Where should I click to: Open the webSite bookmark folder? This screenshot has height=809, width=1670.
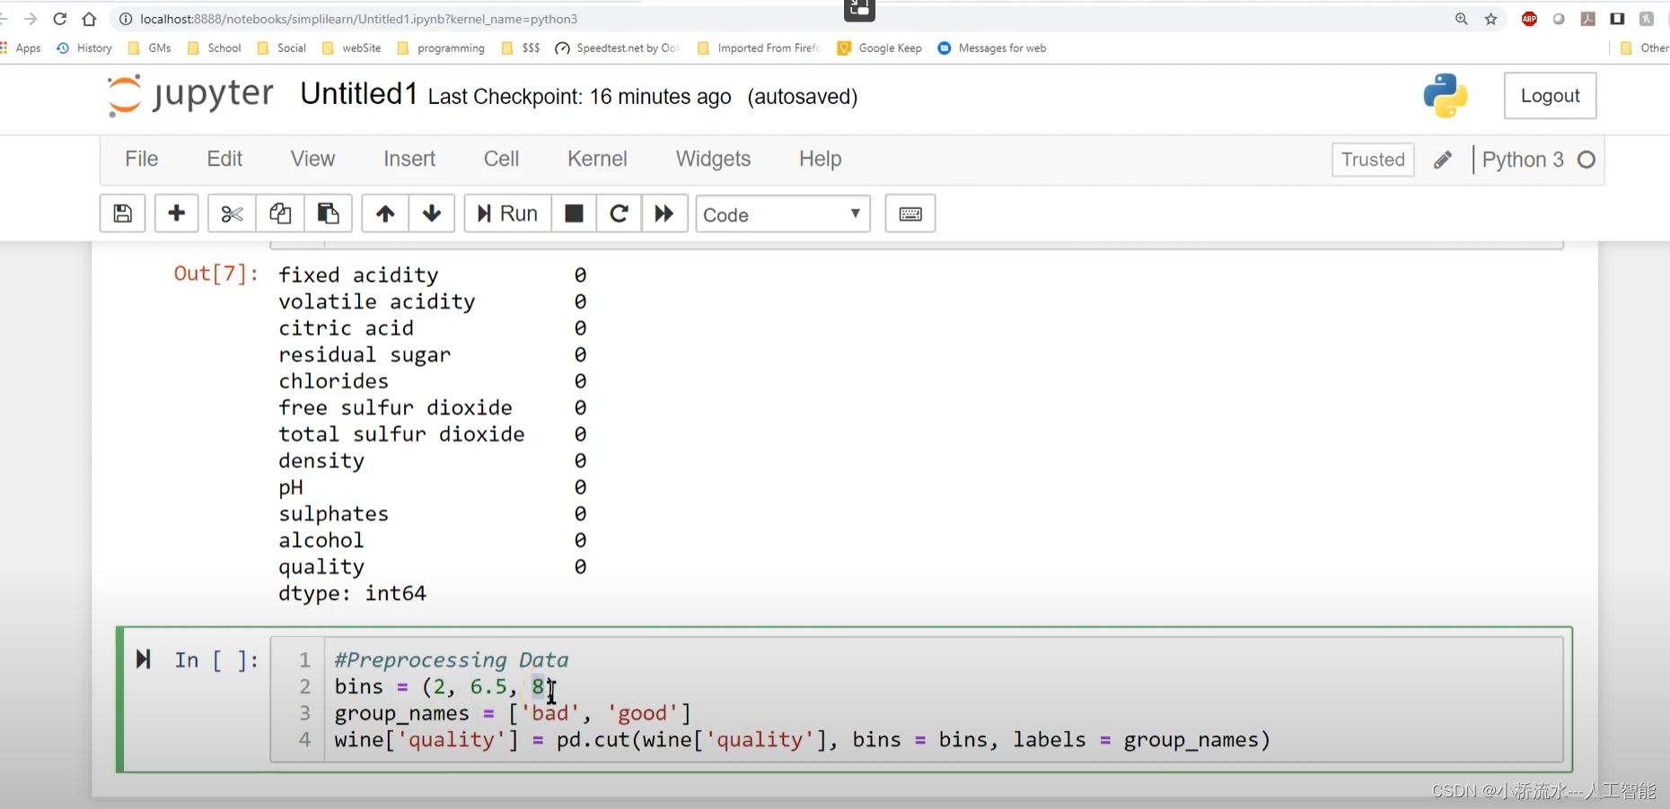coord(351,48)
